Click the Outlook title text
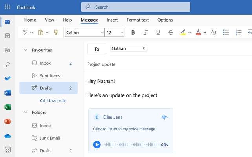The image size is (252, 157). pos(26,7)
